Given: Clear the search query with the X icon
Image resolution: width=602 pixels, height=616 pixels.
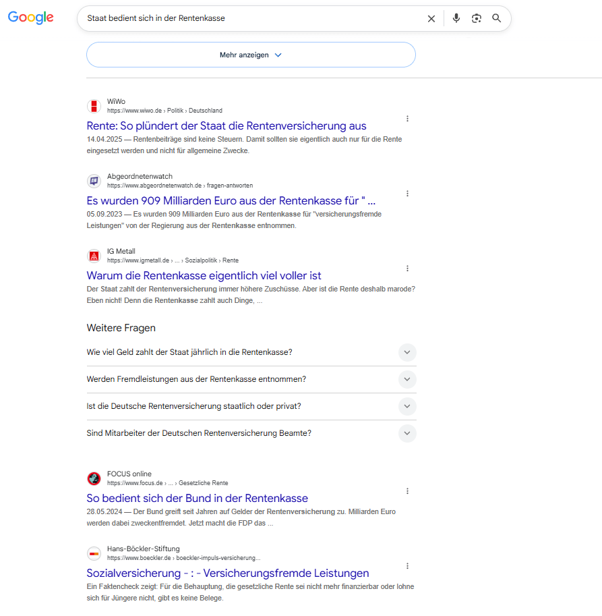Looking at the screenshot, I should pyautogui.click(x=431, y=18).
